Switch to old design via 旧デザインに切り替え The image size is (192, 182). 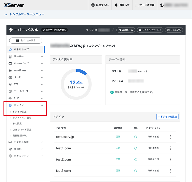pyautogui.click(x=54, y=30)
